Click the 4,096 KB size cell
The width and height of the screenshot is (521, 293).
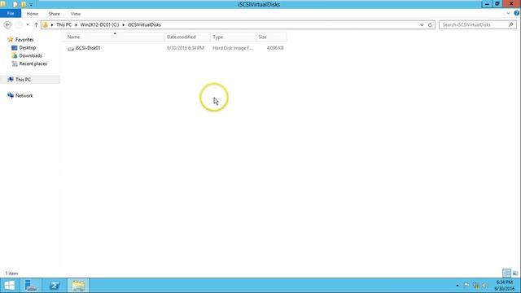[275, 48]
